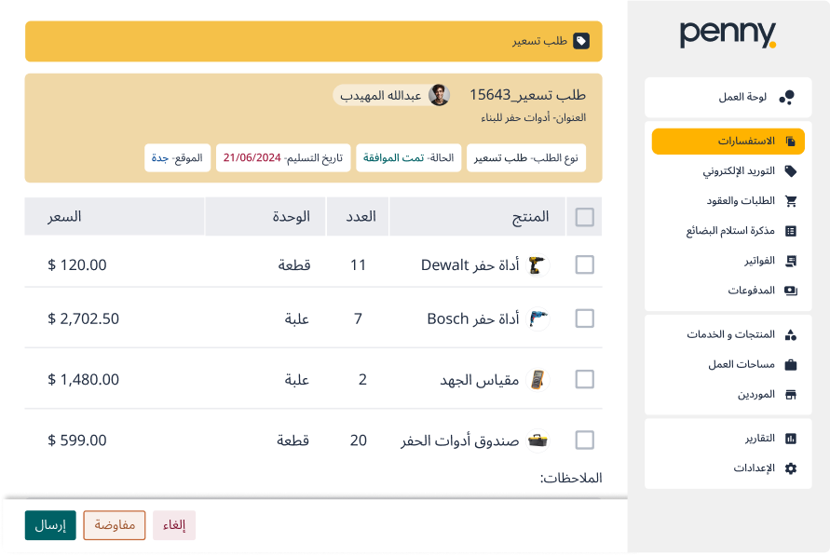Check the Dewalt drill row checkbox
830x555 pixels.
[585, 265]
